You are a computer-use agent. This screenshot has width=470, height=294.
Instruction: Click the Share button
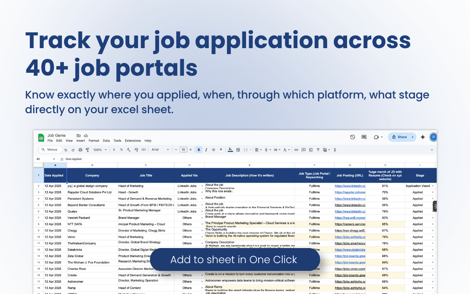pos(402,137)
